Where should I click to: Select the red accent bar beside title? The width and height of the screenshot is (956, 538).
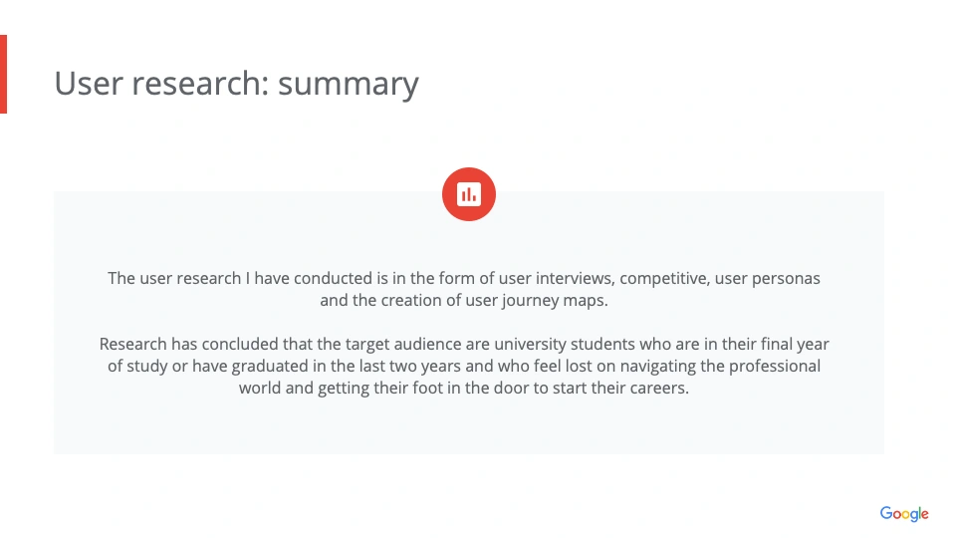[x=3, y=74]
